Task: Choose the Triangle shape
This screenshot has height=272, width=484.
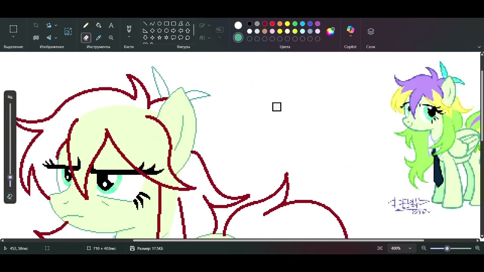Action: pyautogui.click(x=188, y=23)
